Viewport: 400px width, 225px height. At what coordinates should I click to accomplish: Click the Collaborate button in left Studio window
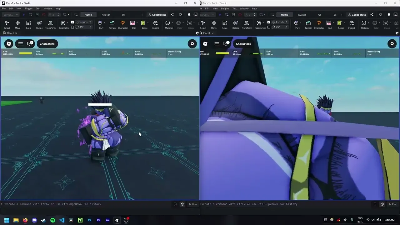(x=157, y=15)
